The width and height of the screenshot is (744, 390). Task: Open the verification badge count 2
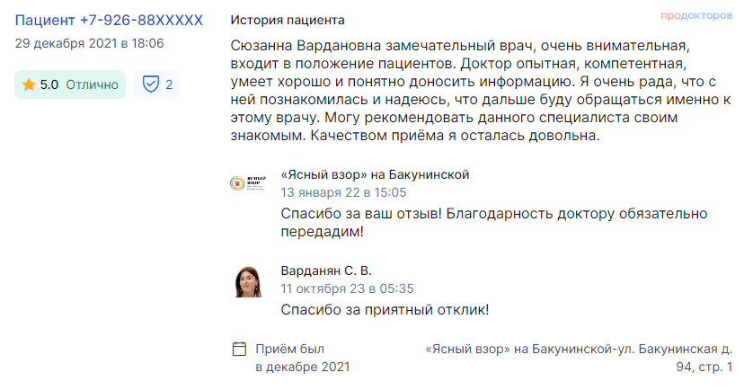(156, 84)
